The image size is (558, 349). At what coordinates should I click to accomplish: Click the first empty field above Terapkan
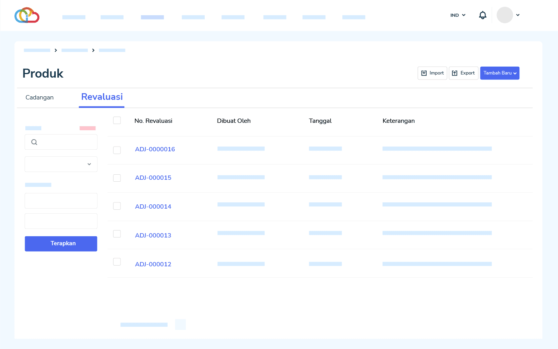coord(61,201)
